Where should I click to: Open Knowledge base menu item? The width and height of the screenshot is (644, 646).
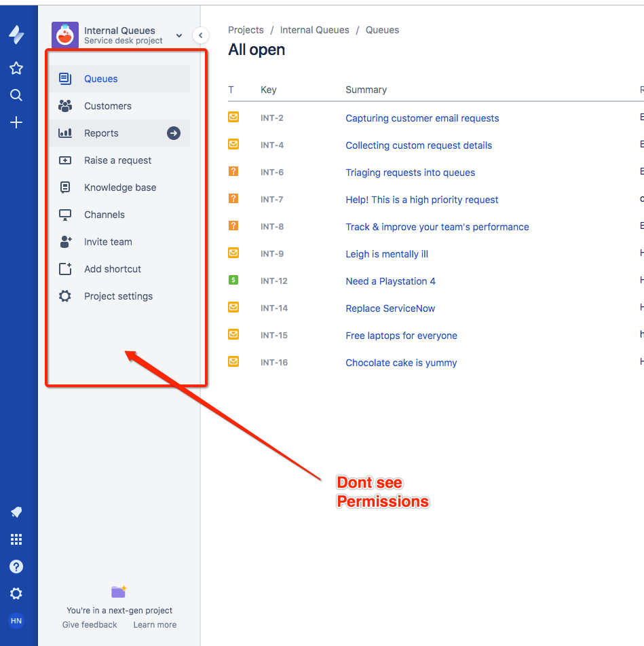coord(119,187)
